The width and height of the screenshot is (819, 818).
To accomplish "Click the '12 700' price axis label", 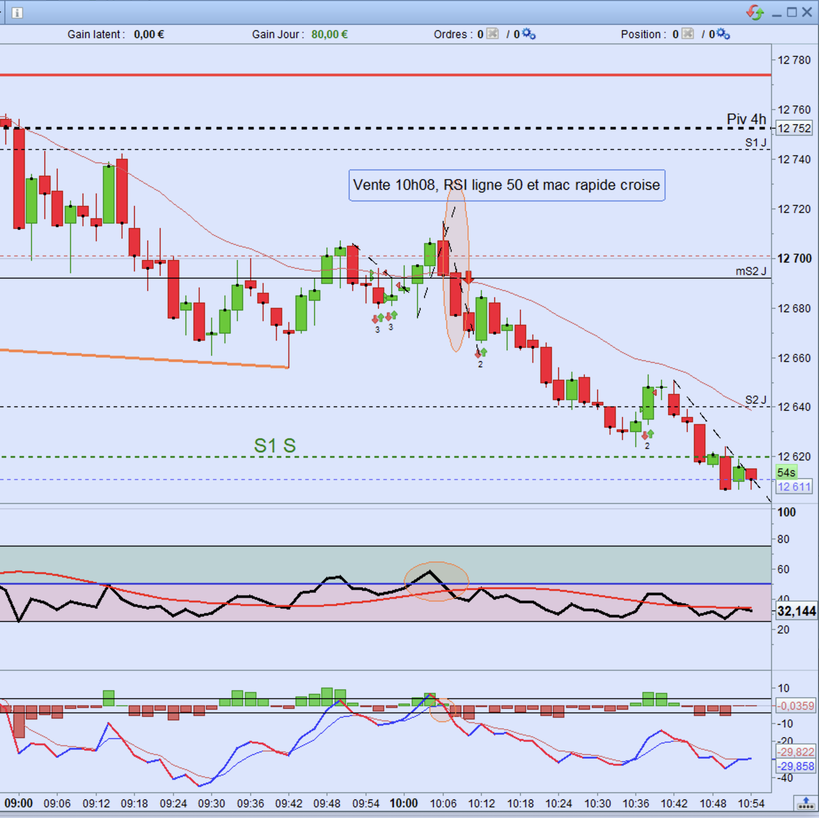I will pyautogui.click(x=794, y=258).
